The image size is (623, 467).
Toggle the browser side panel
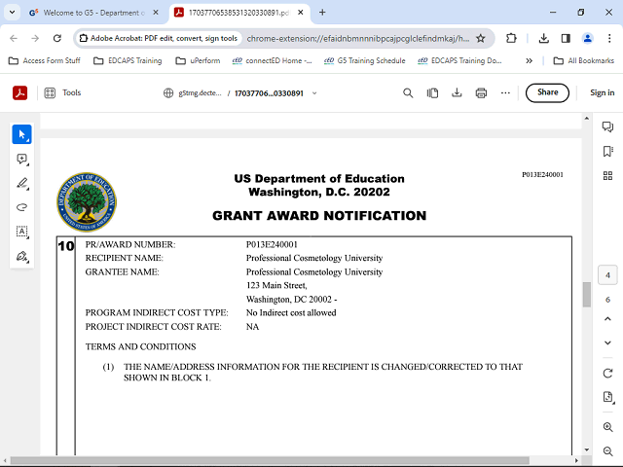(566, 38)
